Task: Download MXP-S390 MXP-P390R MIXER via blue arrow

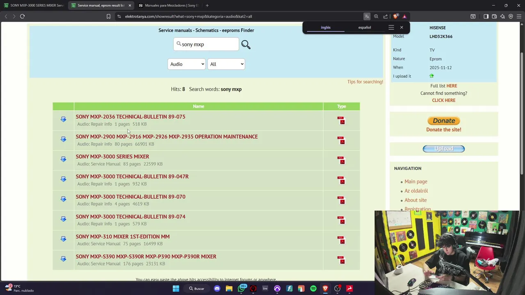Action: [x=63, y=259]
